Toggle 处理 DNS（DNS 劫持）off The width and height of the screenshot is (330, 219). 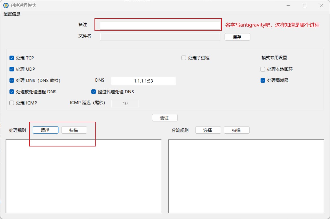pyautogui.click(x=12, y=80)
